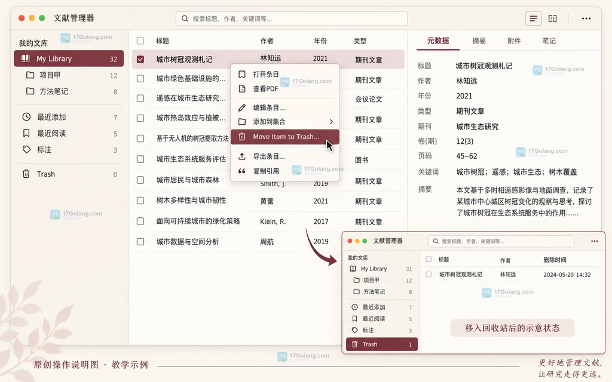Focus the main window search field
Image resolution: width=612 pixels, height=382 pixels.
292,19
